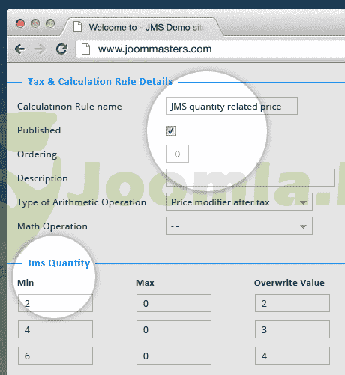
Task: Click the Type of Arithmetic Operation label
Action: 82,202
